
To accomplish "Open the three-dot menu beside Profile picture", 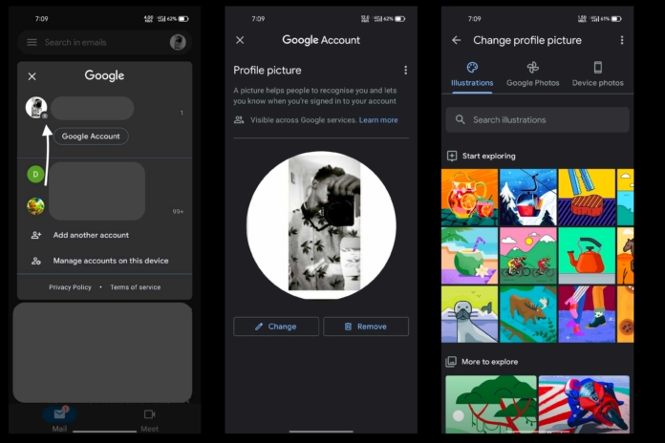I will (x=405, y=71).
